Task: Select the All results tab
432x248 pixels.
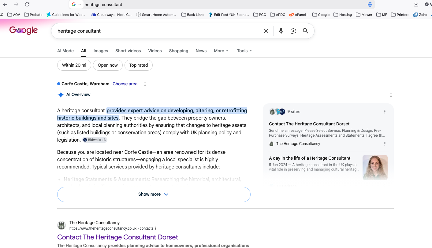Action: click(84, 51)
